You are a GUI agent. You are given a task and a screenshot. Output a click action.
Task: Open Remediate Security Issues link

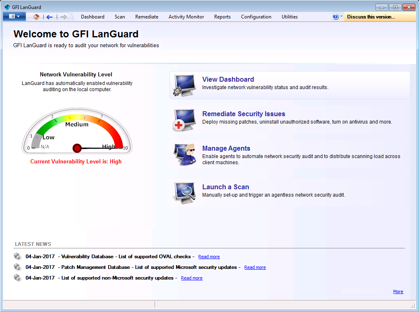[x=243, y=114]
